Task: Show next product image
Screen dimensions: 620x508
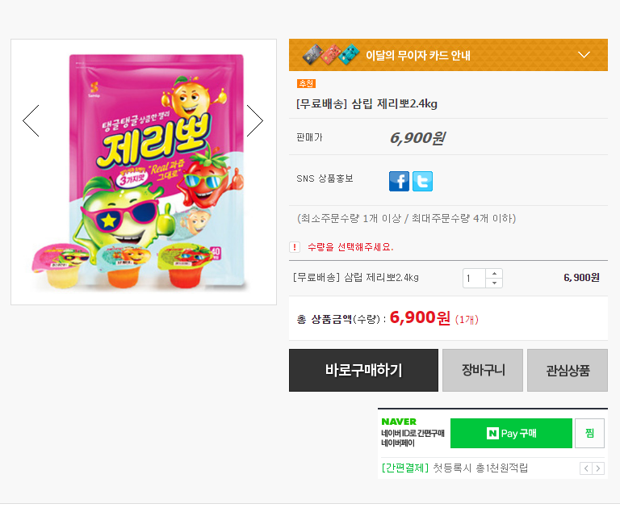Action: pos(255,121)
